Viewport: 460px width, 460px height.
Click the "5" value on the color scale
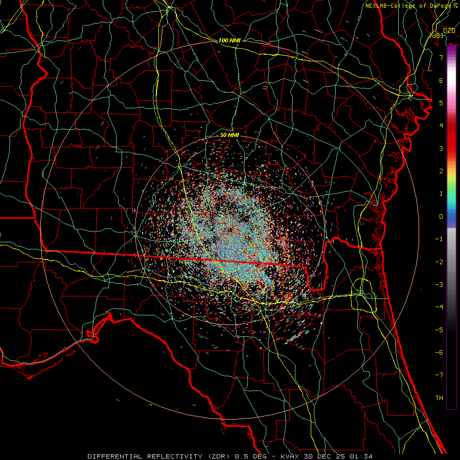(441, 103)
